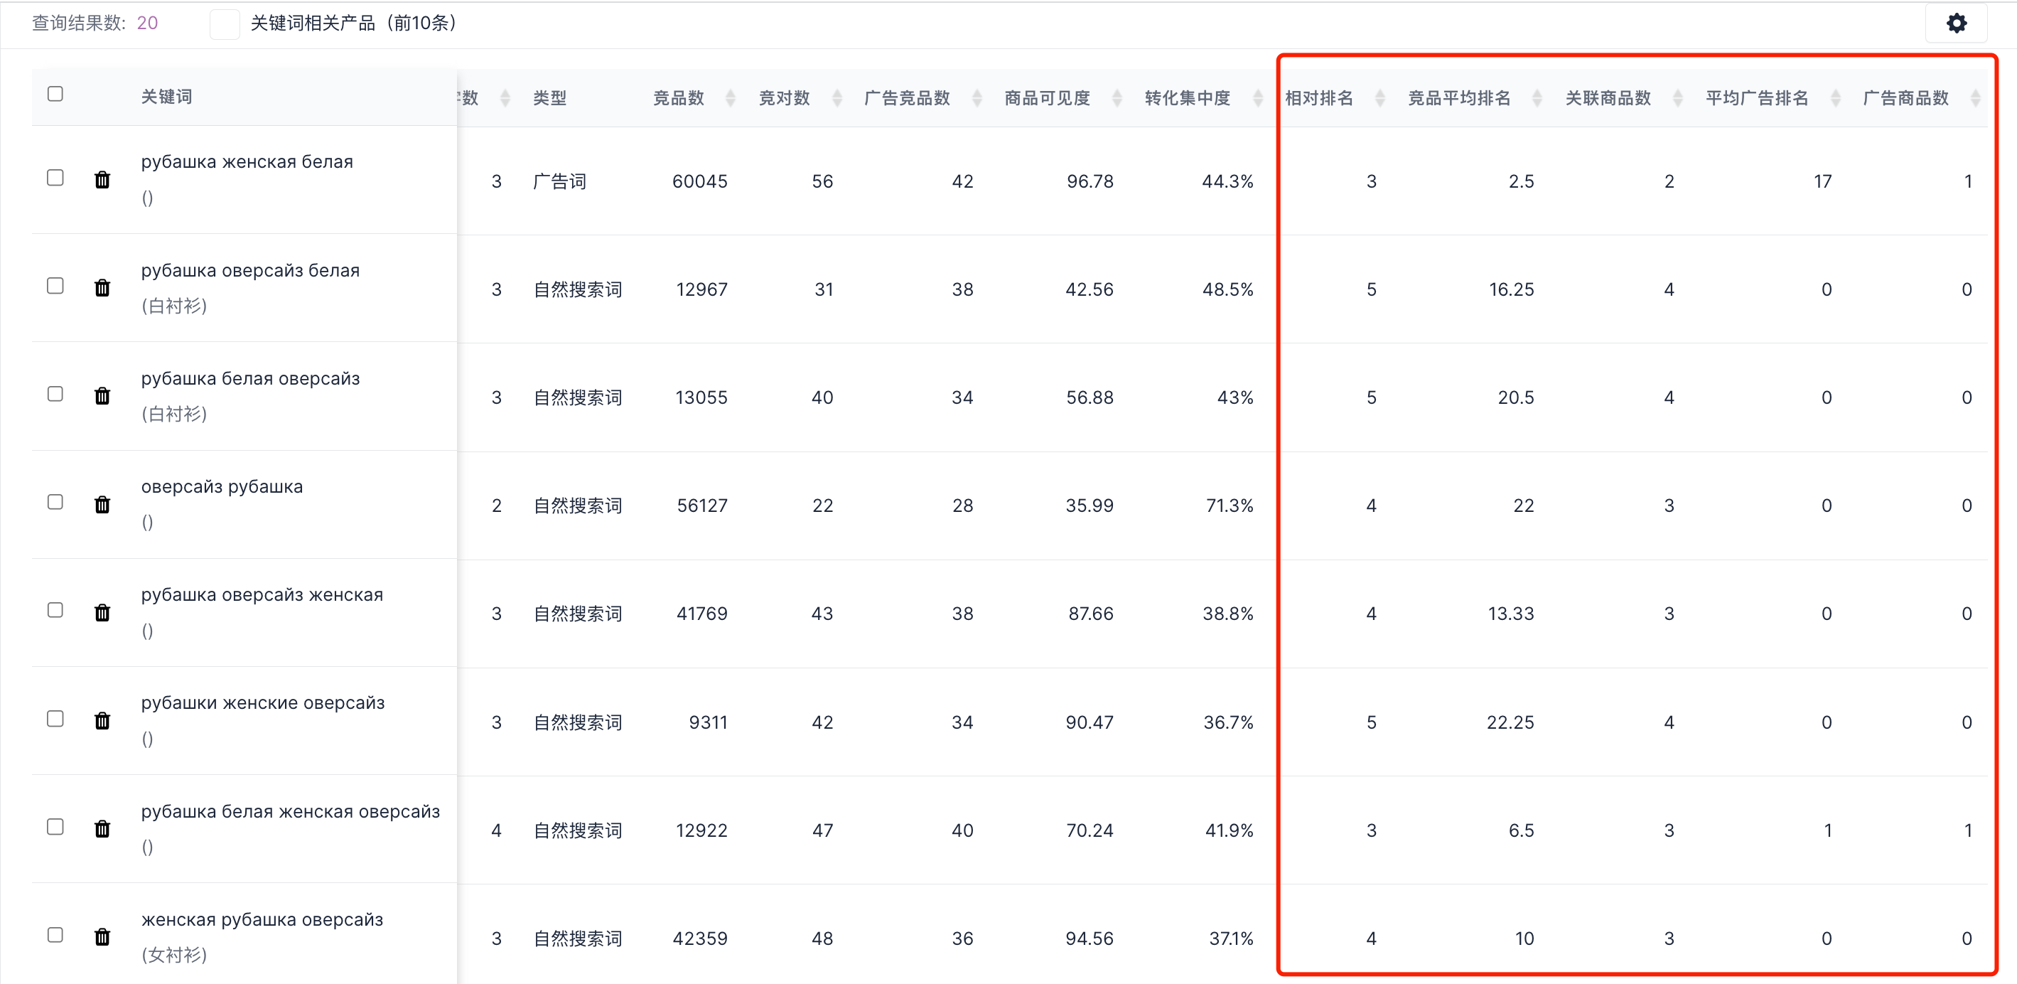
Task: Open table settings gear icon
Action: coord(1955,23)
